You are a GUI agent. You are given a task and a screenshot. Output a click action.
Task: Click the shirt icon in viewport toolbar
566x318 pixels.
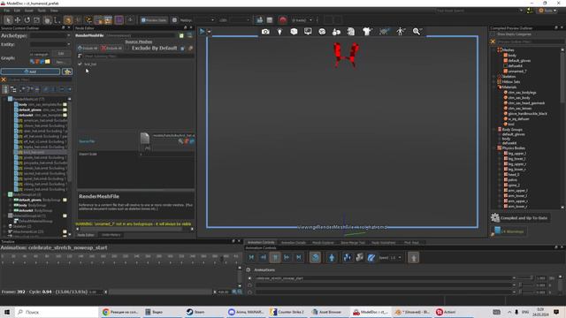click(367, 32)
